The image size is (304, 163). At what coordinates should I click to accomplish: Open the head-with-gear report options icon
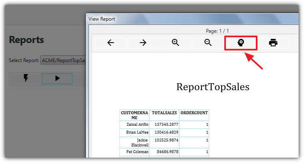click(x=240, y=43)
